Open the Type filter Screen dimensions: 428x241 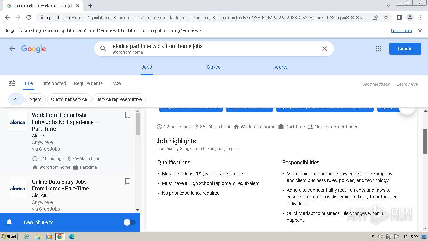point(116,83)
